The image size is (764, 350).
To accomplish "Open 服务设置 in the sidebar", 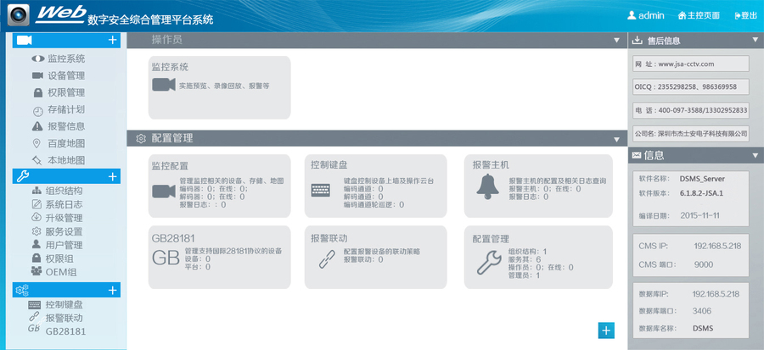I will (x=64, y=232).
